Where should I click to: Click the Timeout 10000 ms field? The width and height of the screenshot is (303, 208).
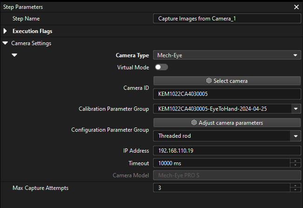pyautogui.click(x=221, y=163)
